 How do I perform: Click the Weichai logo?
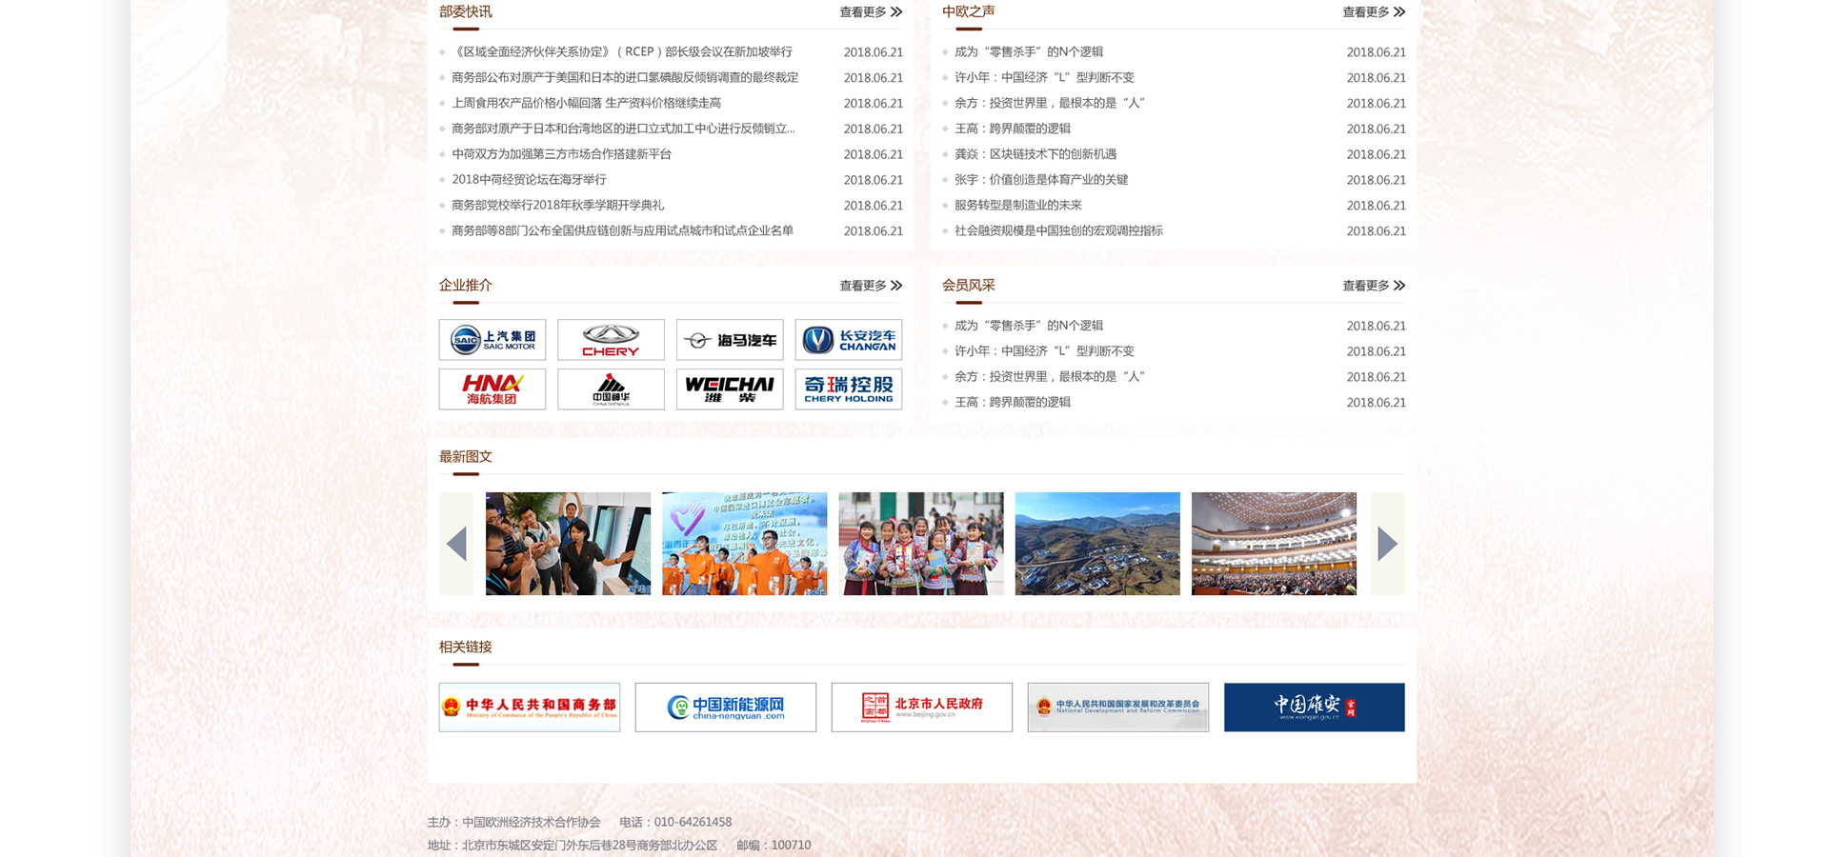(x=730, y=389)
